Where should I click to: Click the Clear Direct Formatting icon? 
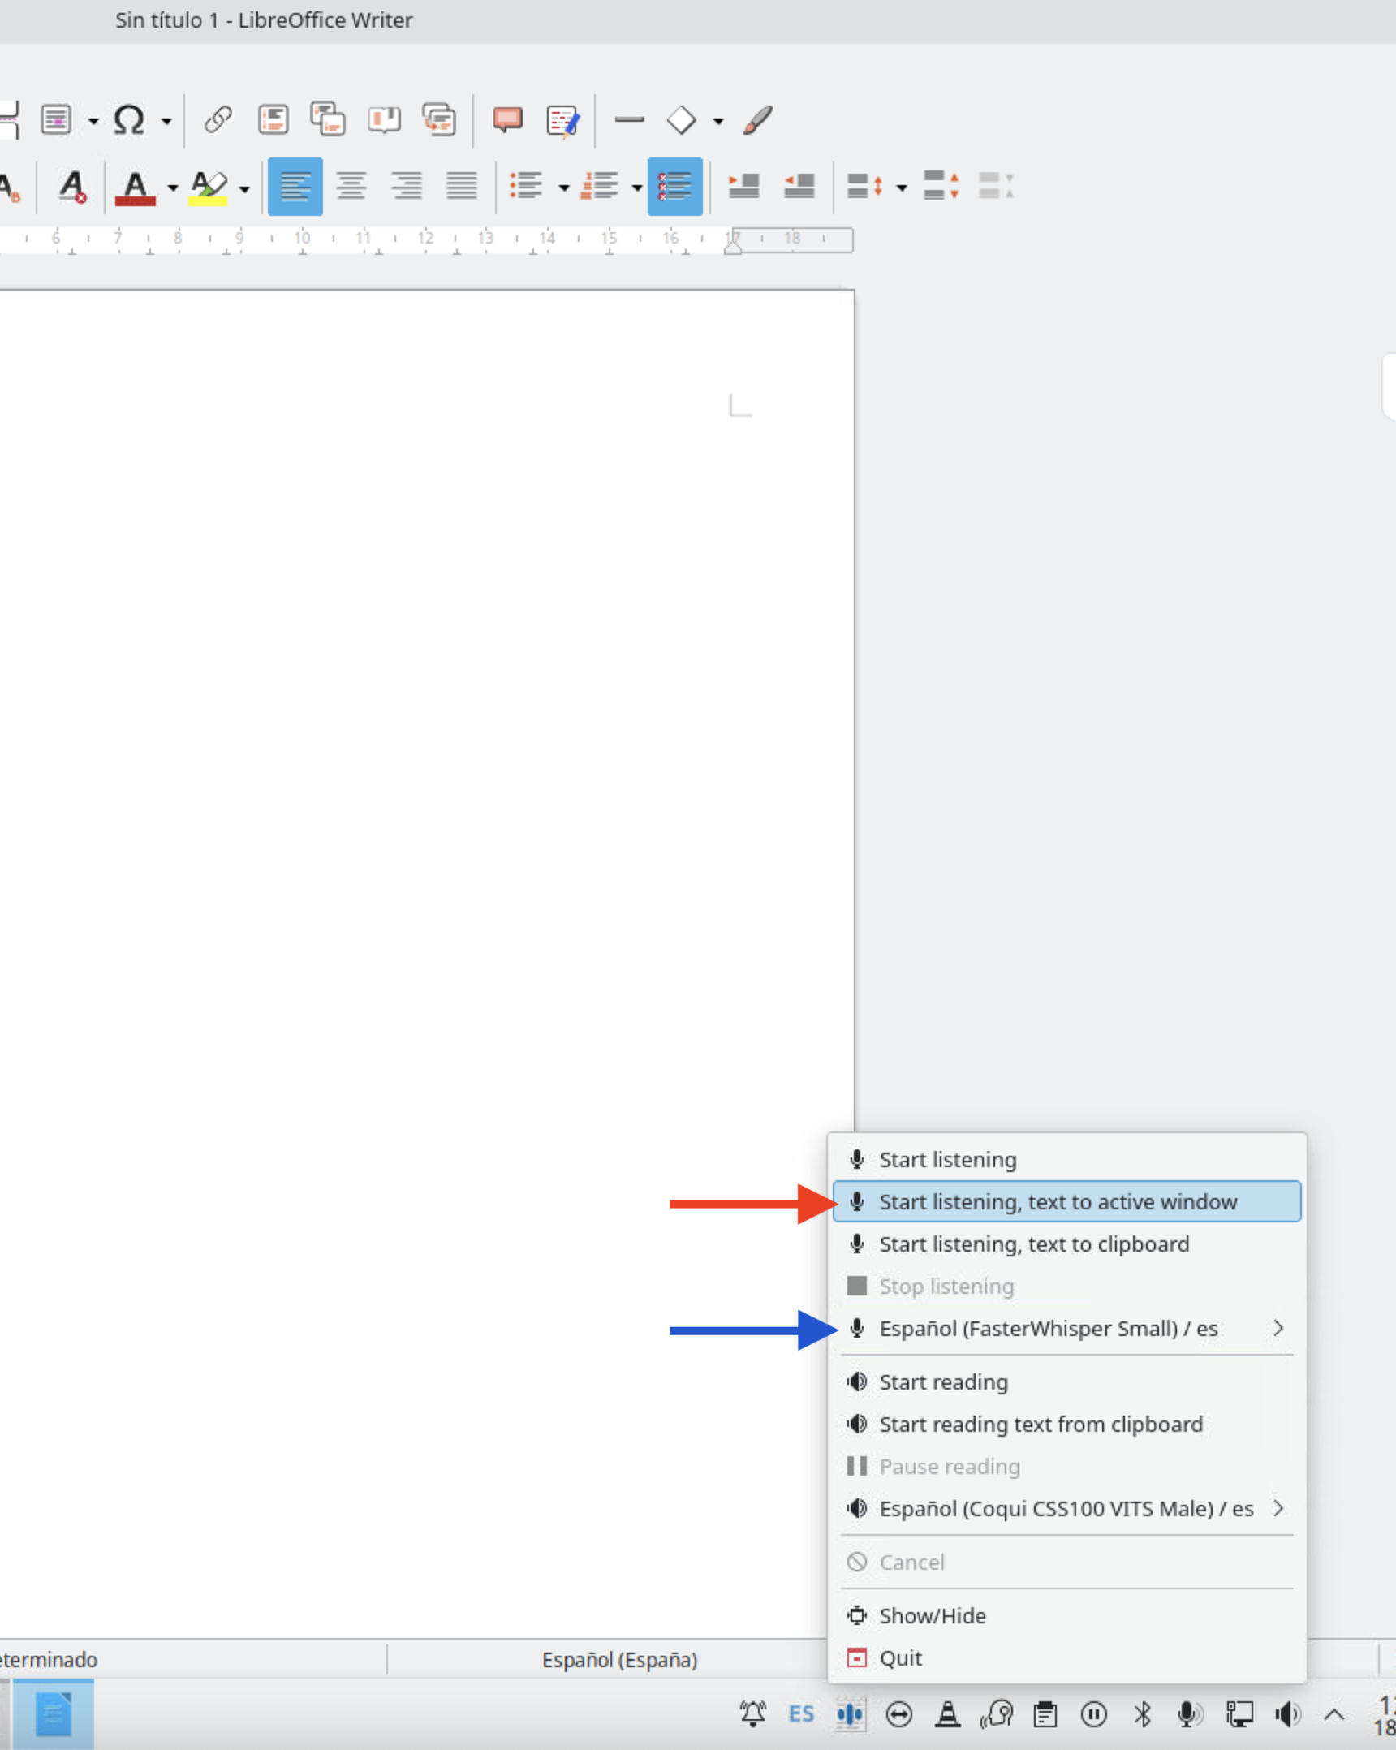[73, 187]
